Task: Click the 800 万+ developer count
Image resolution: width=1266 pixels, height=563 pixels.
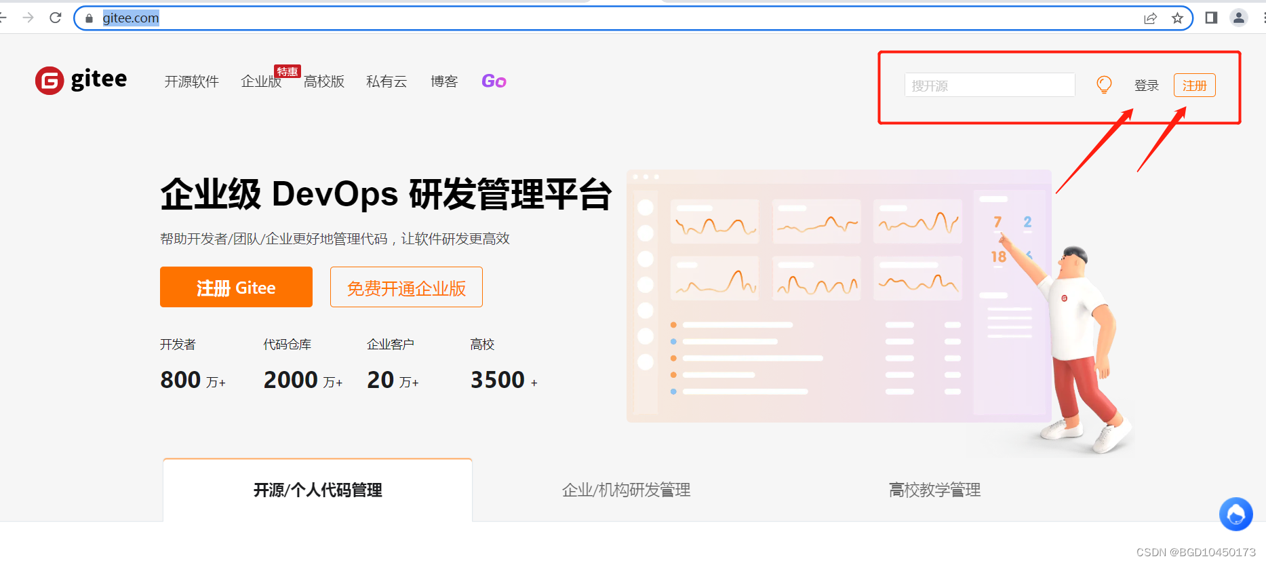Action: click(193, 380)
